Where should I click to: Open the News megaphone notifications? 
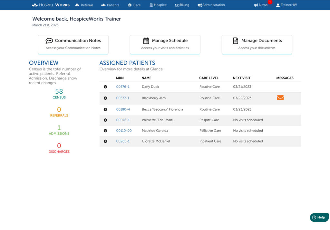coord(261,5)
